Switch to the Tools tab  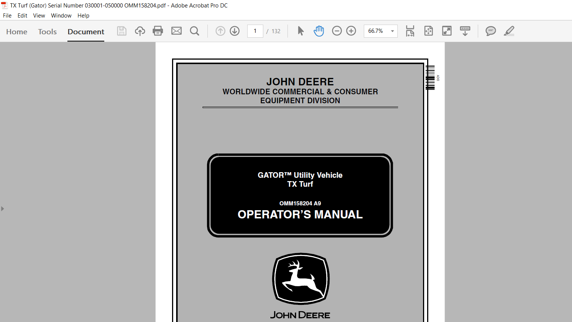tap(47, 32)
